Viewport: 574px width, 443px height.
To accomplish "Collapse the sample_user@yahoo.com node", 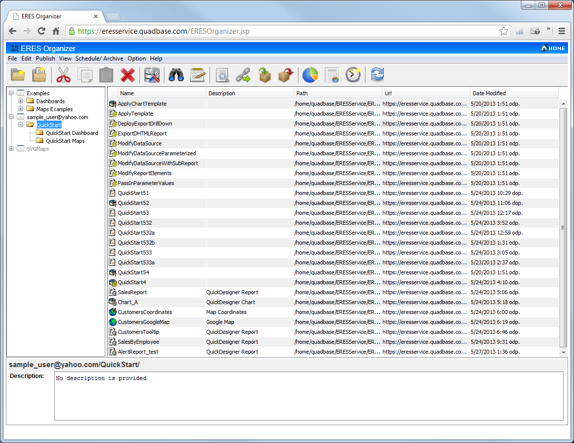I will pyautogui.click(x=11, y=117).
